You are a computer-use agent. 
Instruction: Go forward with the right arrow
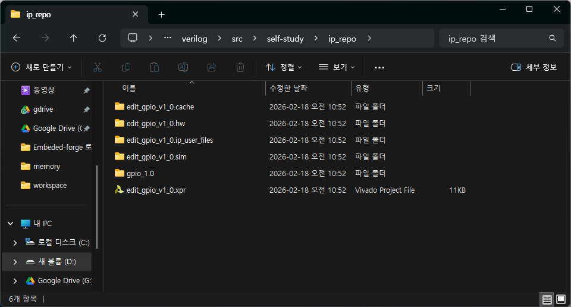pyautogui.click(x=45, y=38)
